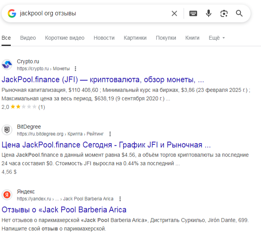Expand the Ещё filters dropdown

click(x=217, y=38)
